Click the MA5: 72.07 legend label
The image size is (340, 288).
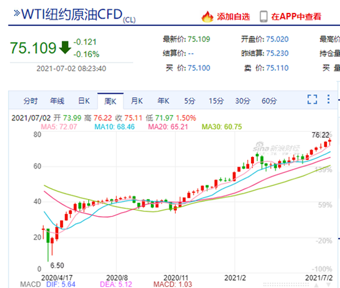pos(59,127)
